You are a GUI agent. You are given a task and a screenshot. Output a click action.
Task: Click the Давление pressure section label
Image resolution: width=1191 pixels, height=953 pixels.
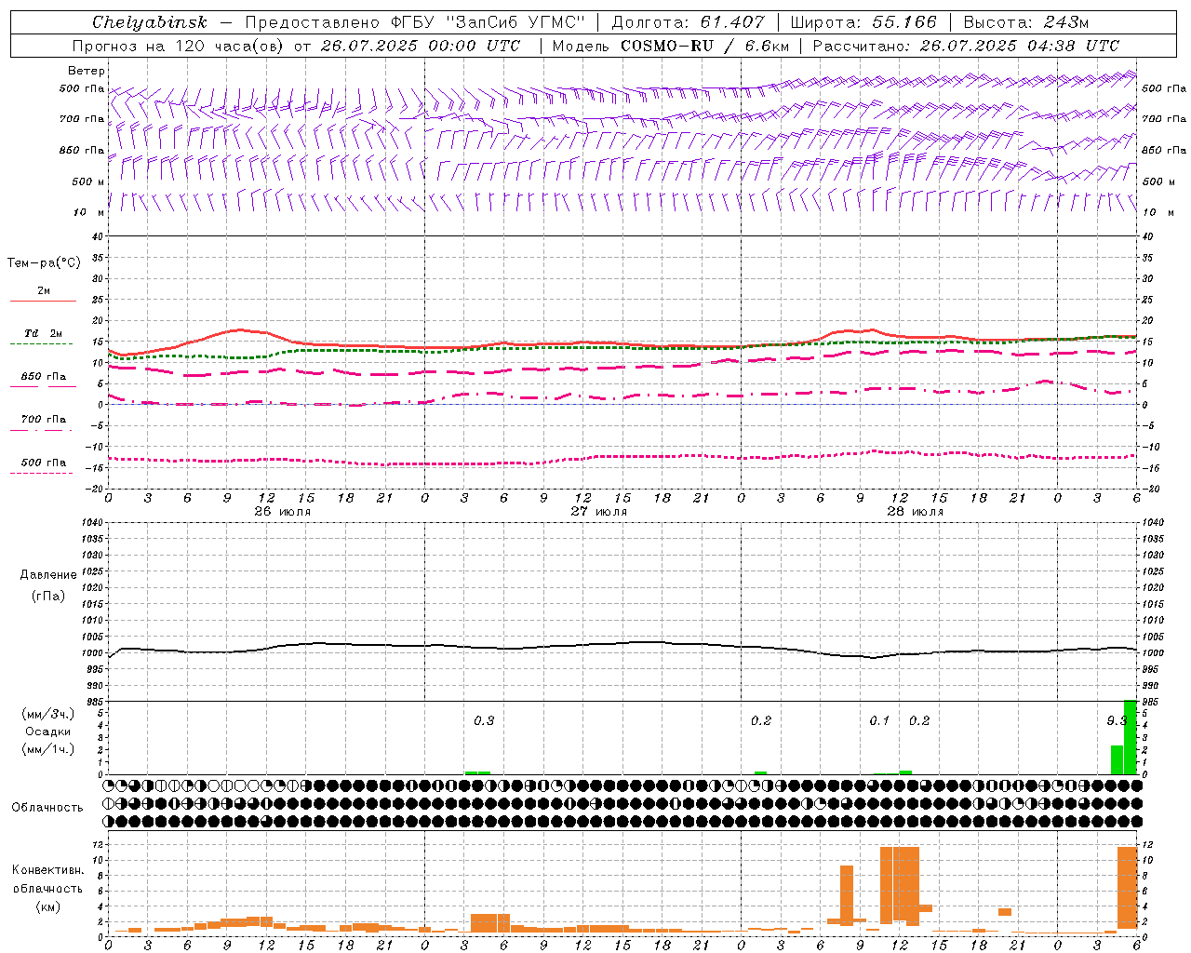tap(47, 575)
